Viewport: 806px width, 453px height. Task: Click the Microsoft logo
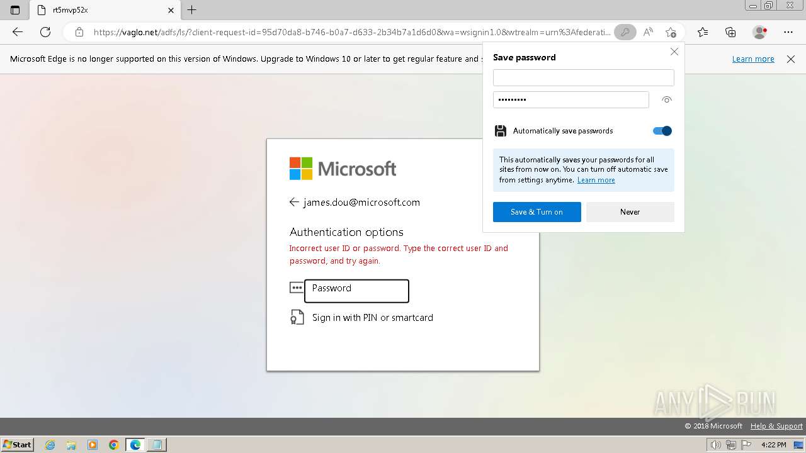click(x=343, y=169)
